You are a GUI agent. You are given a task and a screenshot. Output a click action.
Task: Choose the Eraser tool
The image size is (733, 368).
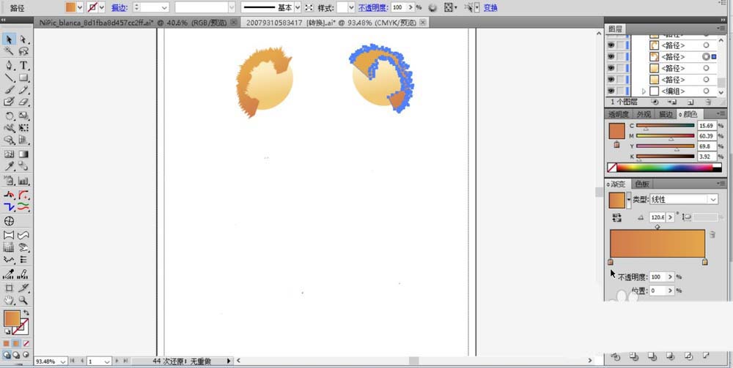[x=23, y=102]
